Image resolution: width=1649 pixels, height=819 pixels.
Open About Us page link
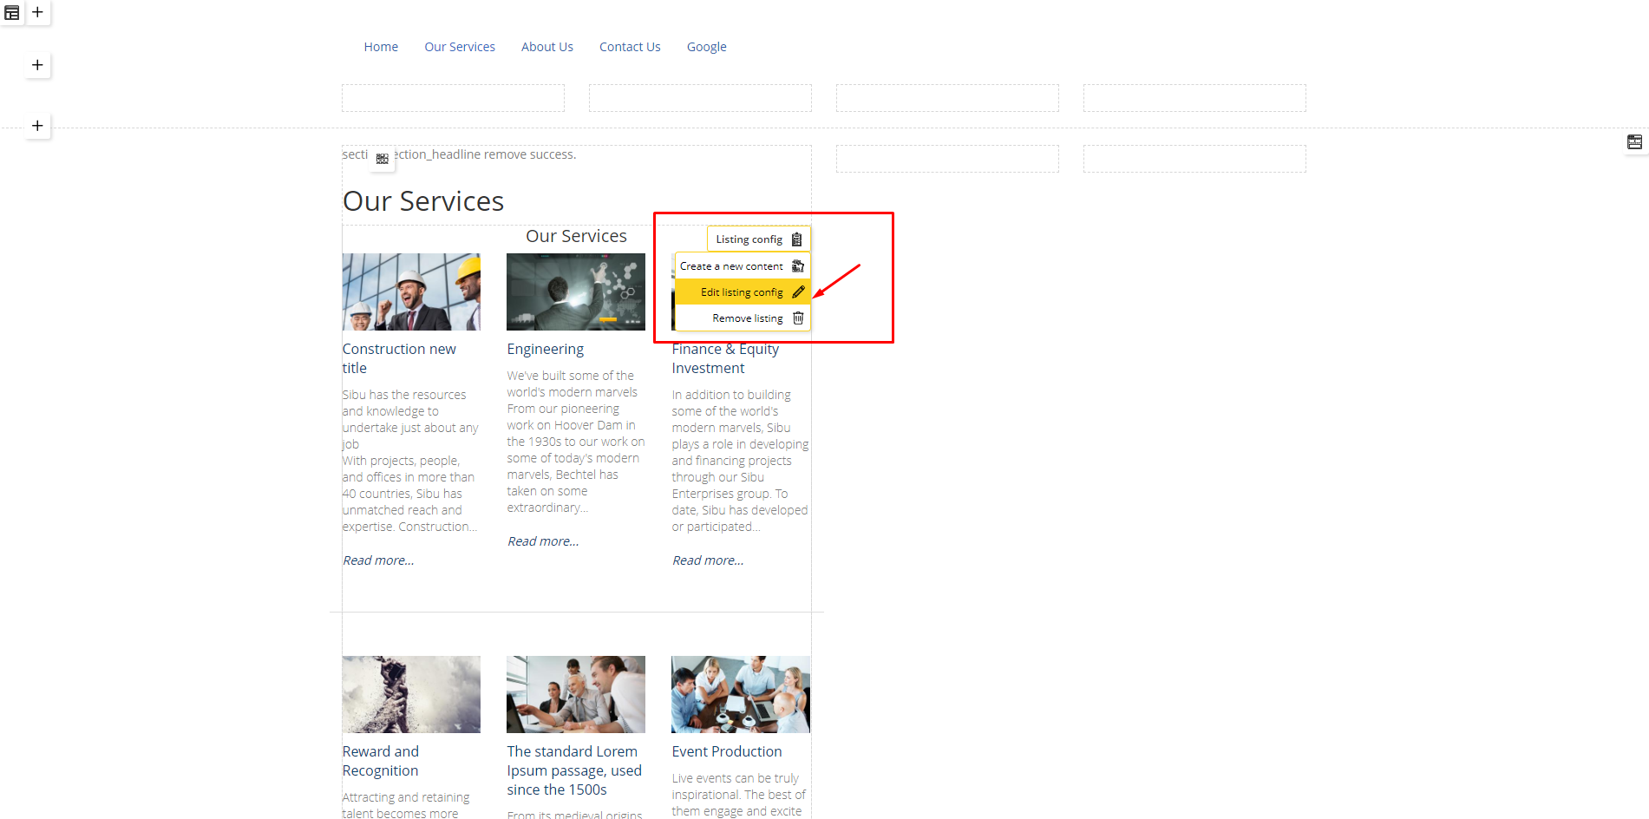[547, 47]
